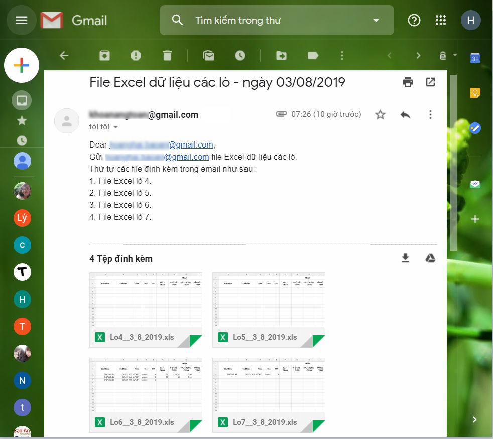
Task: Open the search options dropdown arrow
Action: [x=376, y=20]
